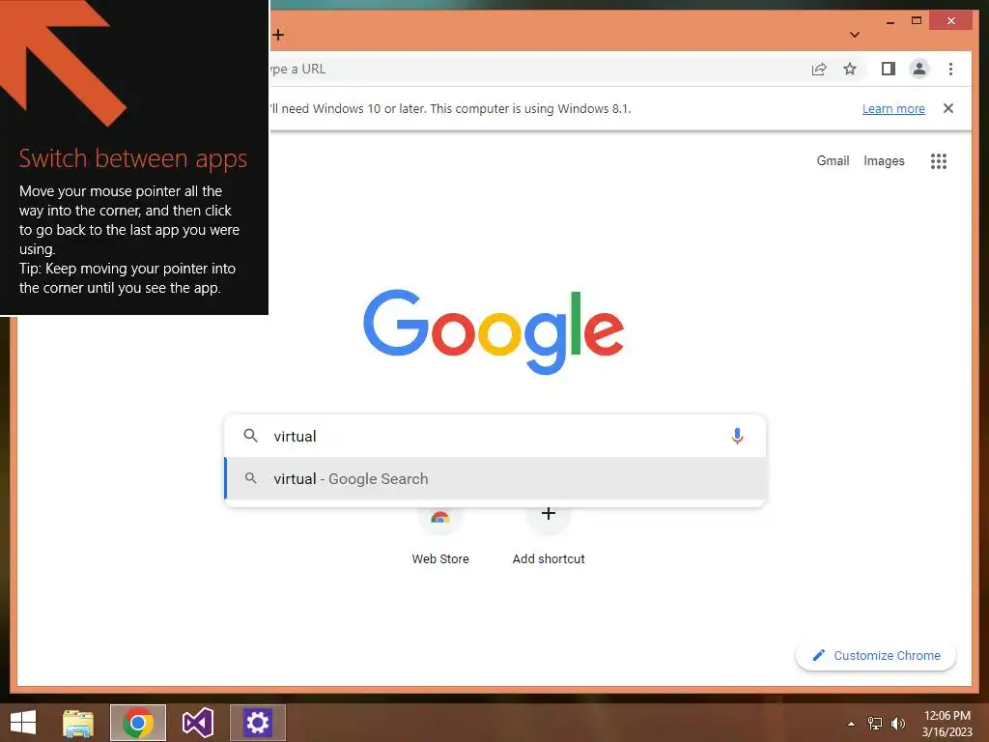Maximize the Chrome window
Image resolution: width=989 pixels, height=742 pixels.
917,21
